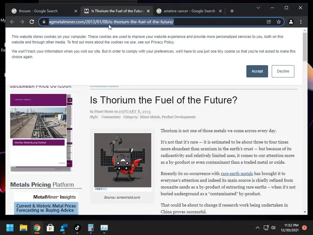Open File Explorer from taskbar

tap(23, 228)
